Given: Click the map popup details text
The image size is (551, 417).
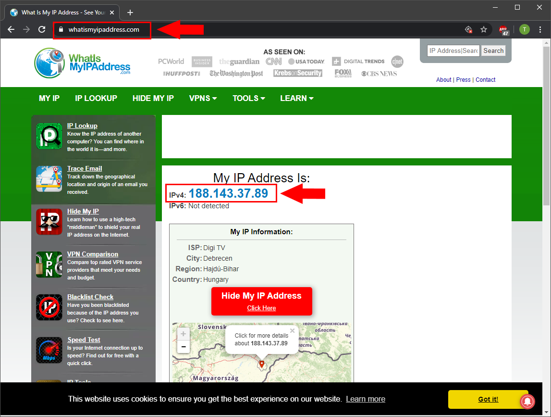Looking at the screenshot, I should (261, 340).
